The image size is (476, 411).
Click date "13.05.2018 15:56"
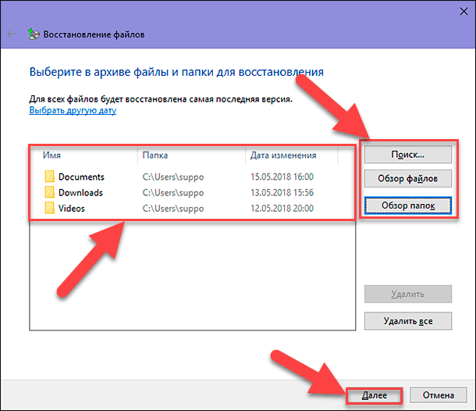282,192
